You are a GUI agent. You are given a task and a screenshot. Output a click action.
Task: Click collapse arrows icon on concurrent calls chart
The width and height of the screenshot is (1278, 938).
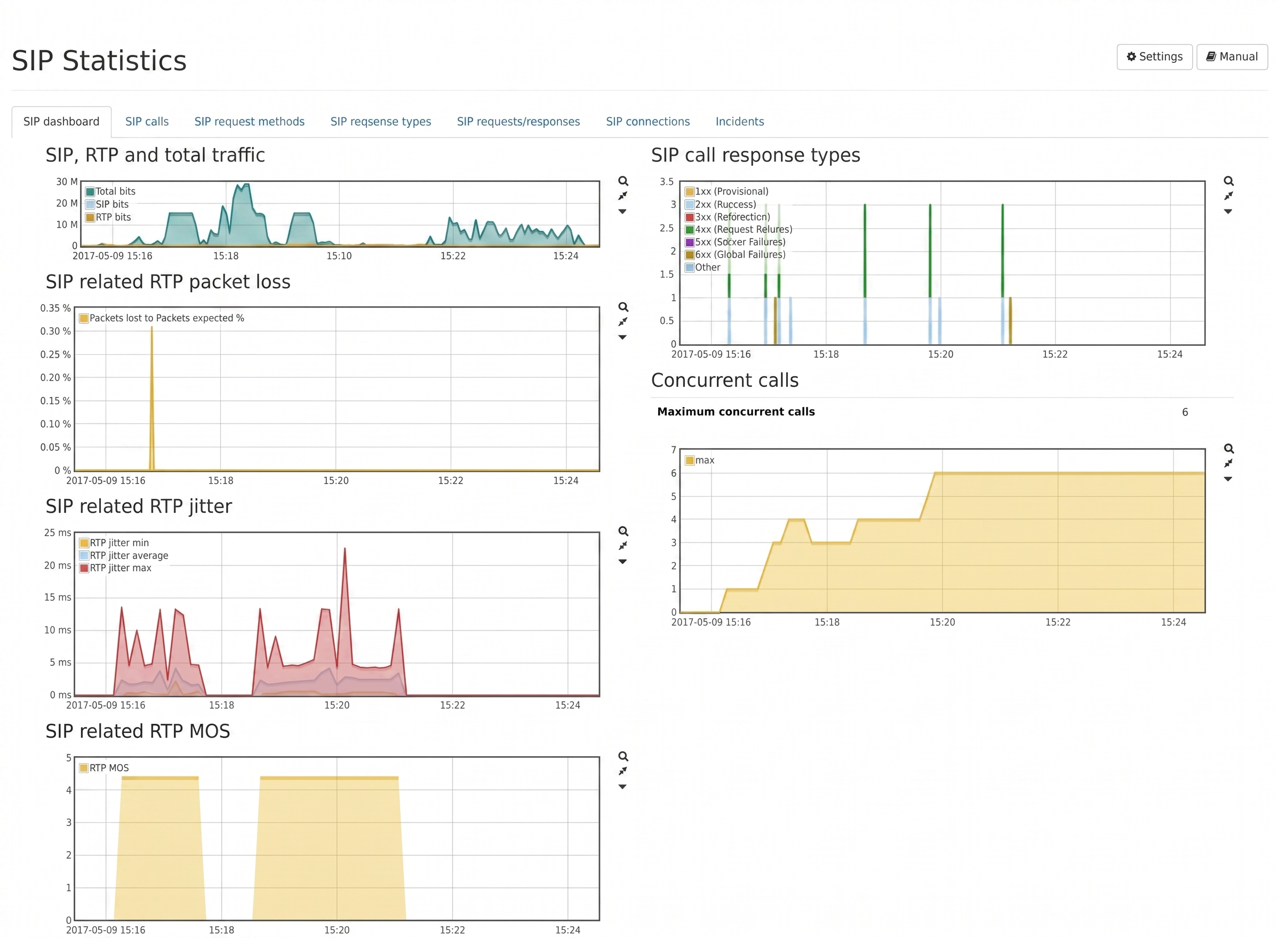coord(1227,463)
